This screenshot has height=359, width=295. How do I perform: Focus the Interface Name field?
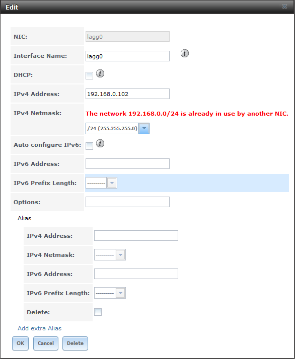127,56
